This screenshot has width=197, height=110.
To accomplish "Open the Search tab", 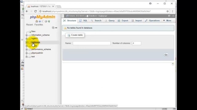I will [96, 20].
